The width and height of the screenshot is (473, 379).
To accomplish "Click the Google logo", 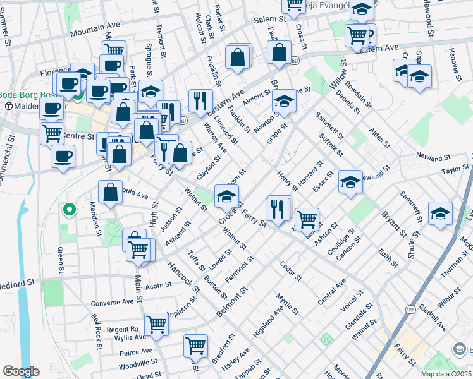I will pyautogui.click(x=21, y=371).
